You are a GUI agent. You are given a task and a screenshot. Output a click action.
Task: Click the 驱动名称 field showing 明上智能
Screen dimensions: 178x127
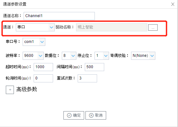pyautogui.click(x=112, y=27)
